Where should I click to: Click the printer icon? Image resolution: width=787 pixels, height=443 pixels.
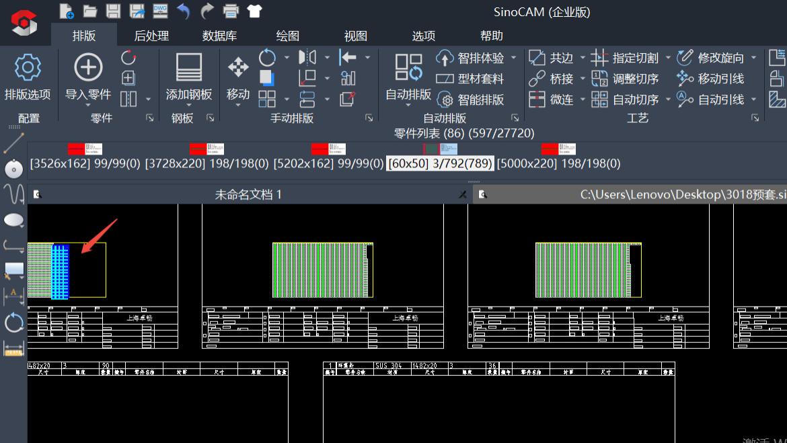coord(231,11)
